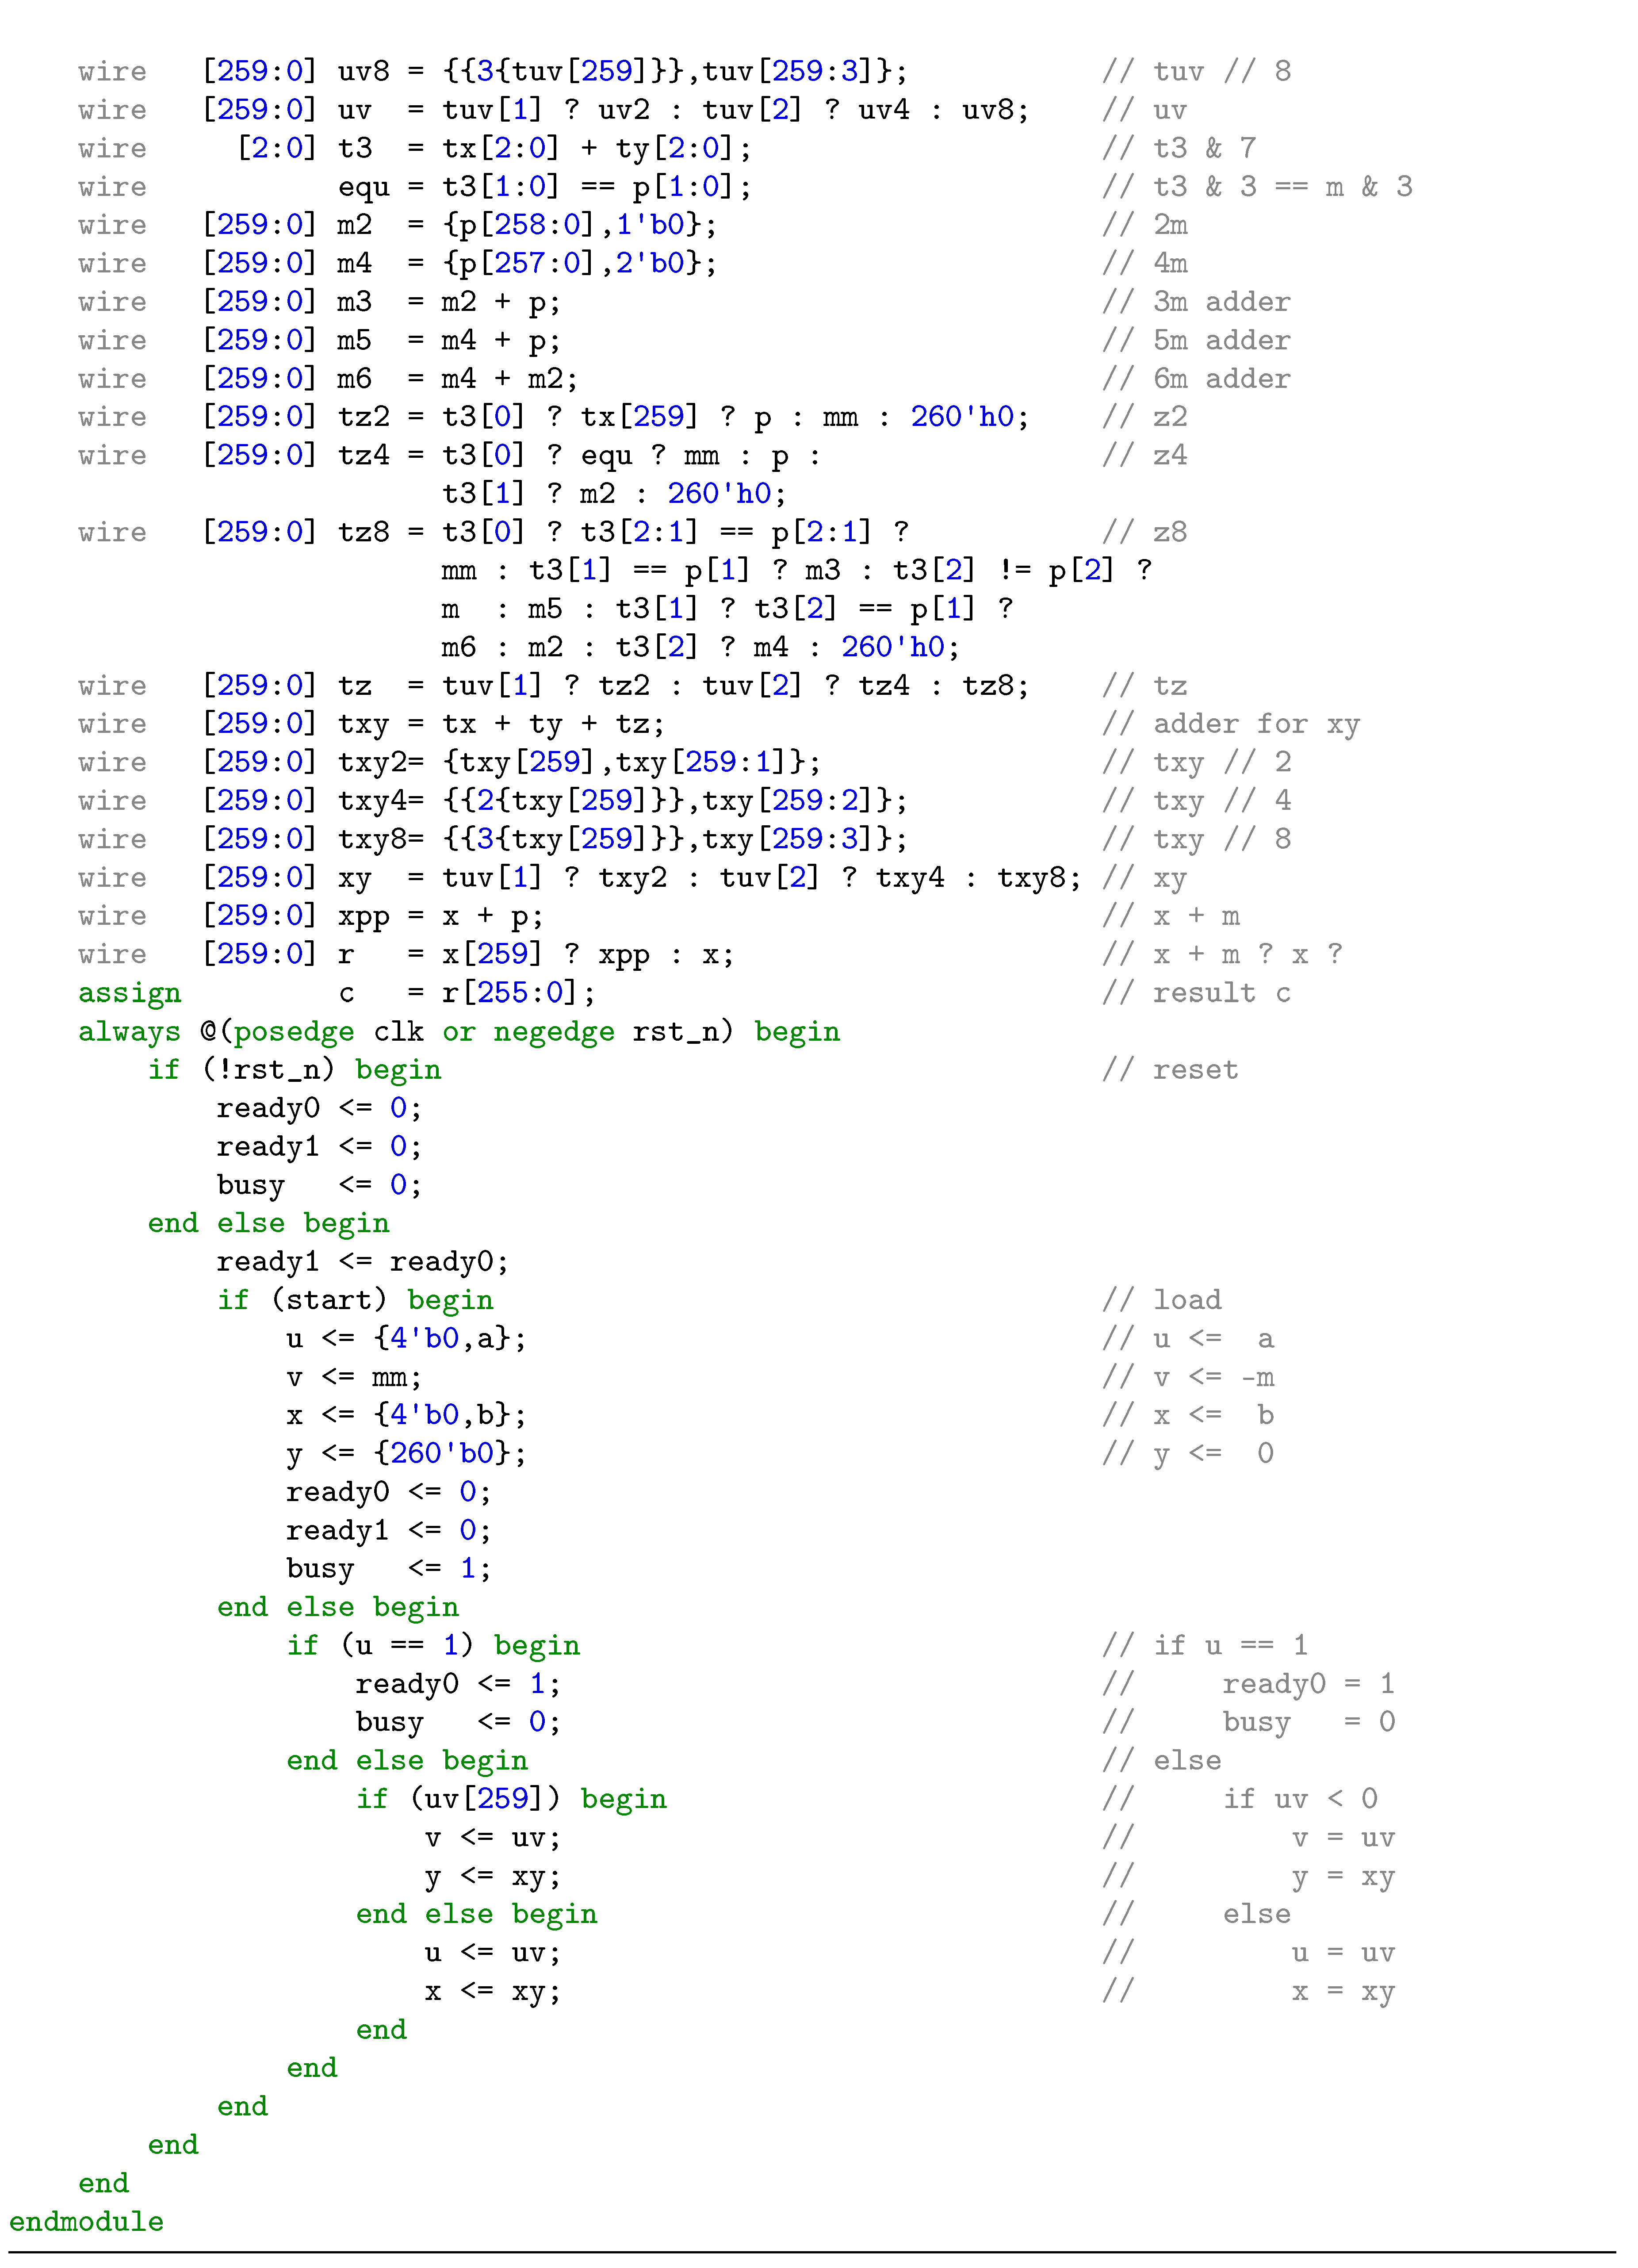Click the 'assign' keyword before c
The width and height of the screenshot is (1638, 2268).
(129, 993)
